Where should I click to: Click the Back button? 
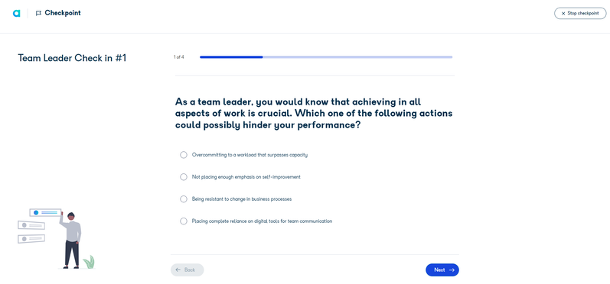pos(187,270)
